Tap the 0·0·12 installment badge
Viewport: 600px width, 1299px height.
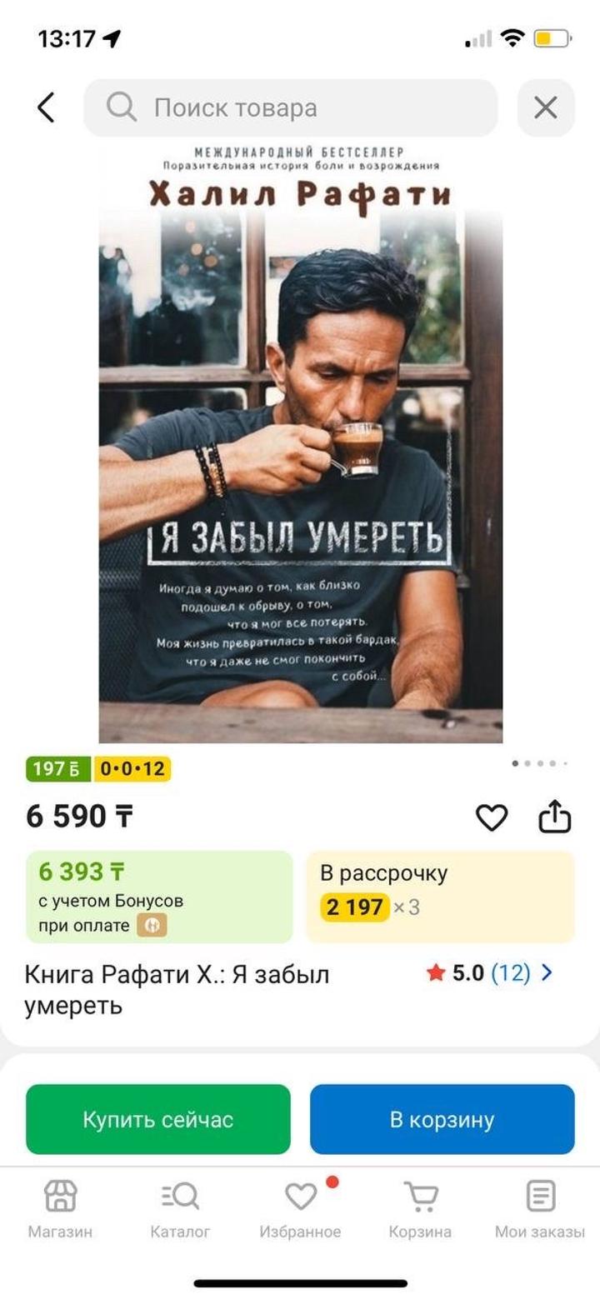pos(132,768)
